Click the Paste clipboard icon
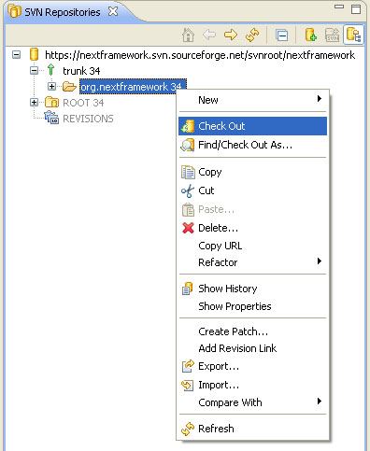 188,209
